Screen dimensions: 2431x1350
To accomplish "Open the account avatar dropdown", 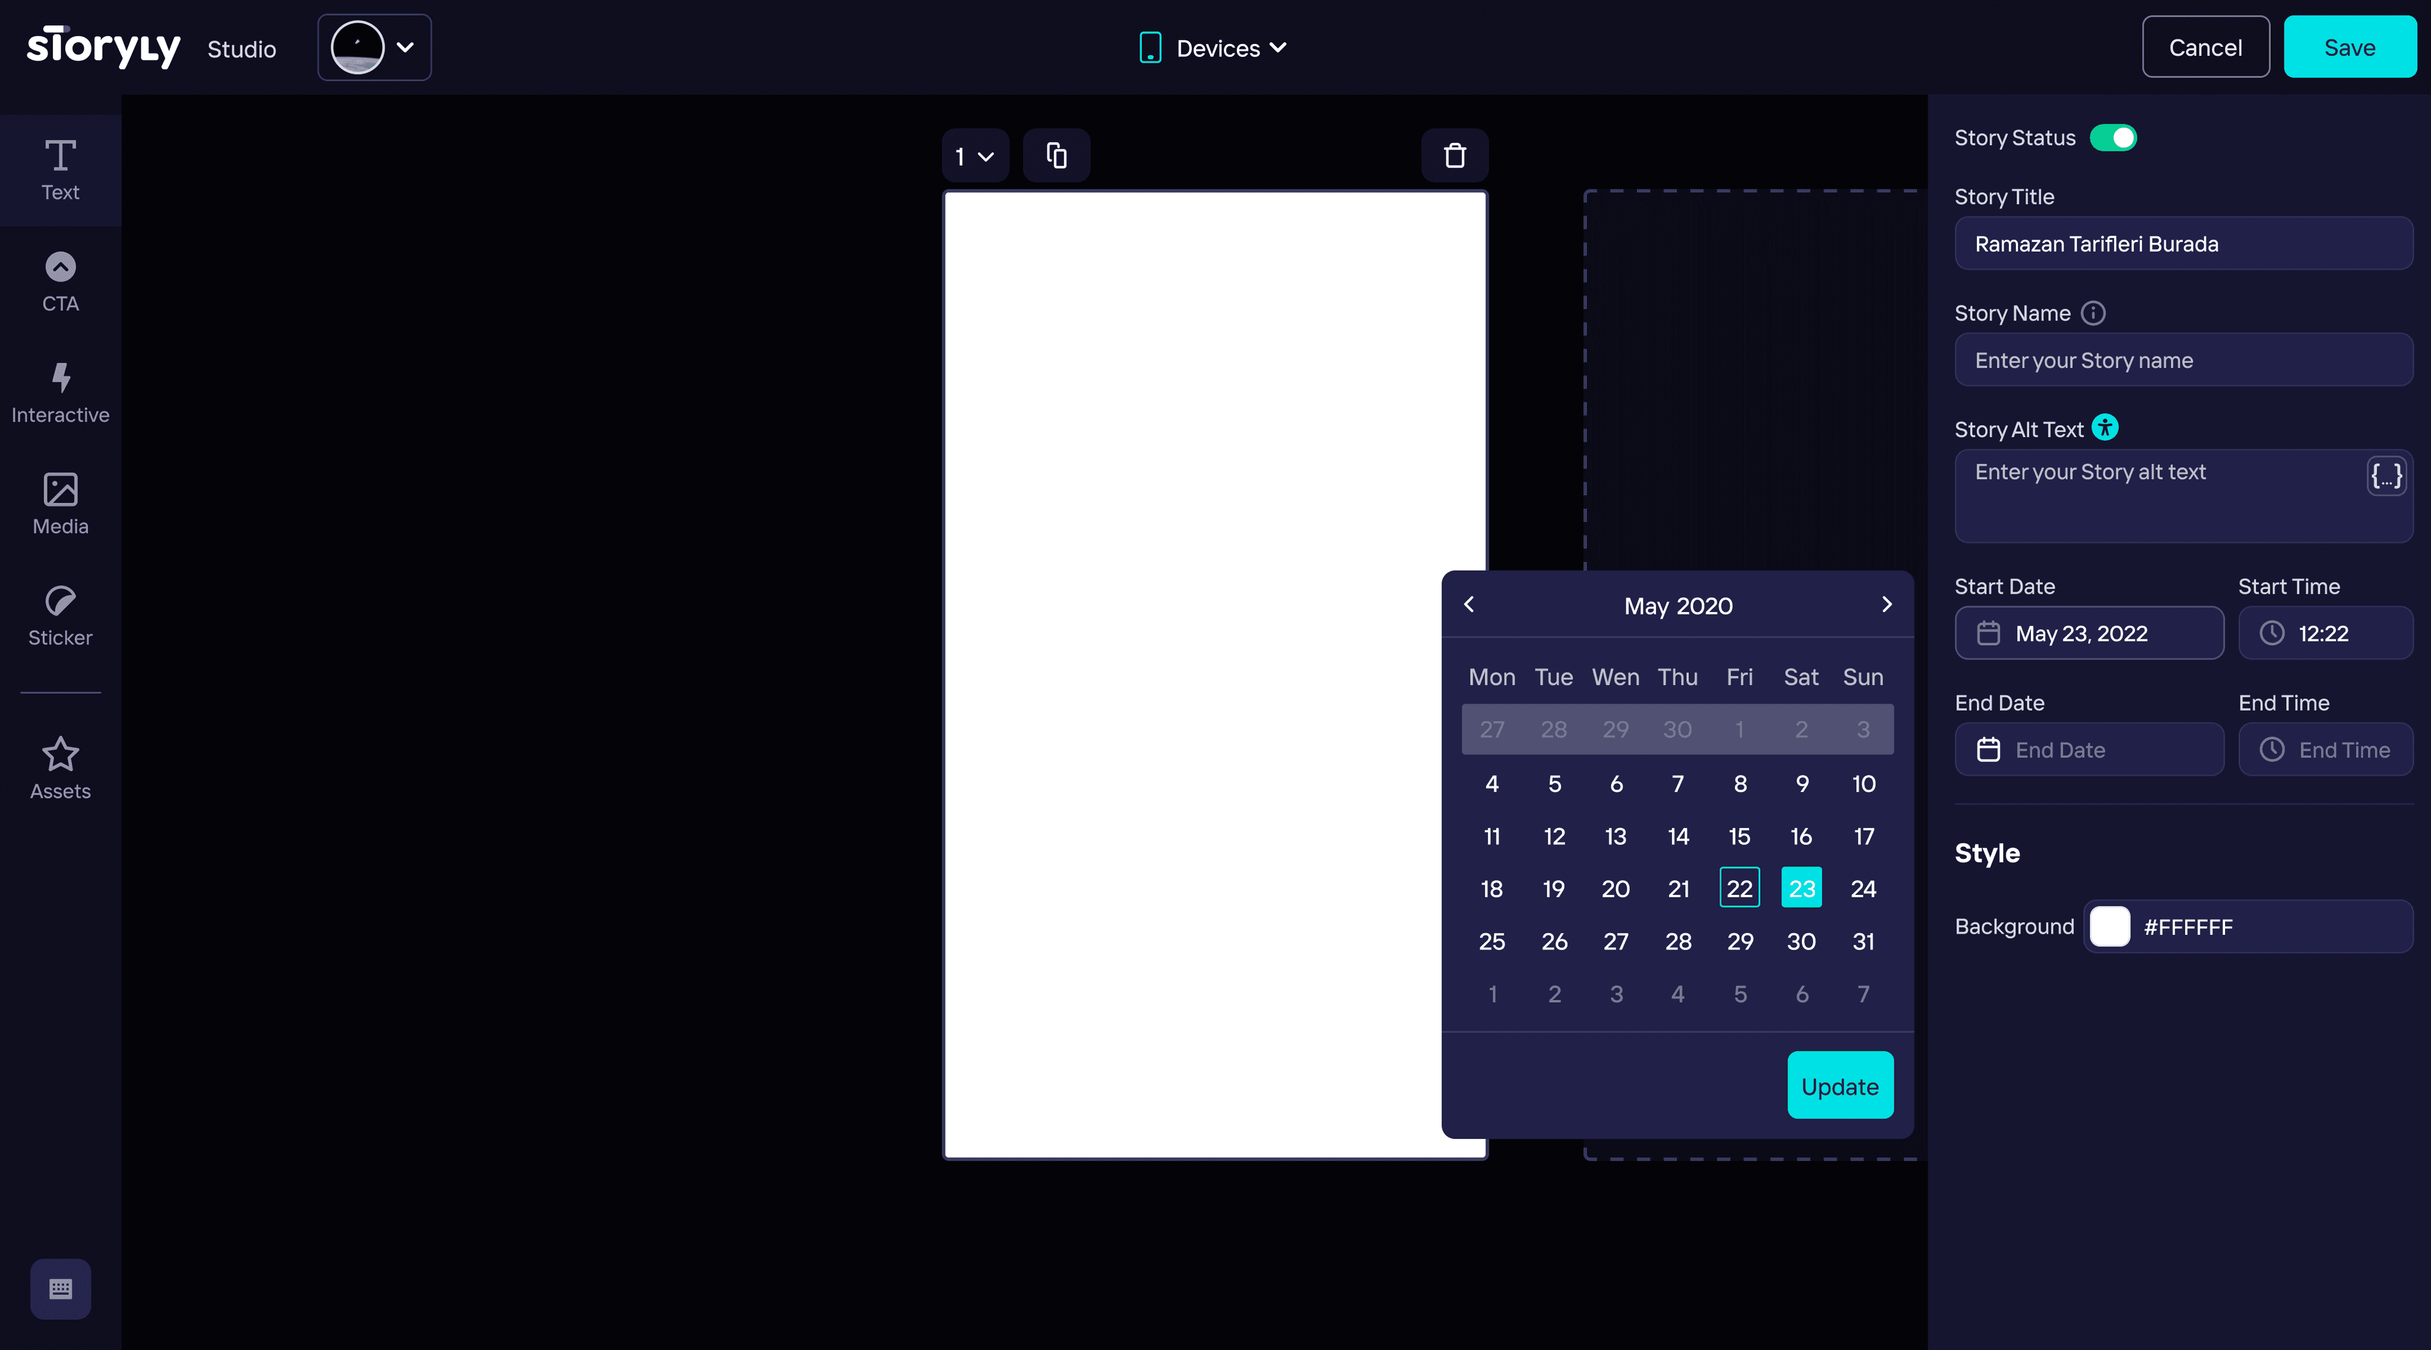I will 375,47.
